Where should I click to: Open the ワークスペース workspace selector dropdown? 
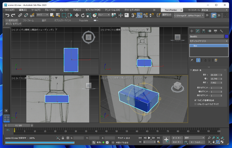tap(214, 10)
